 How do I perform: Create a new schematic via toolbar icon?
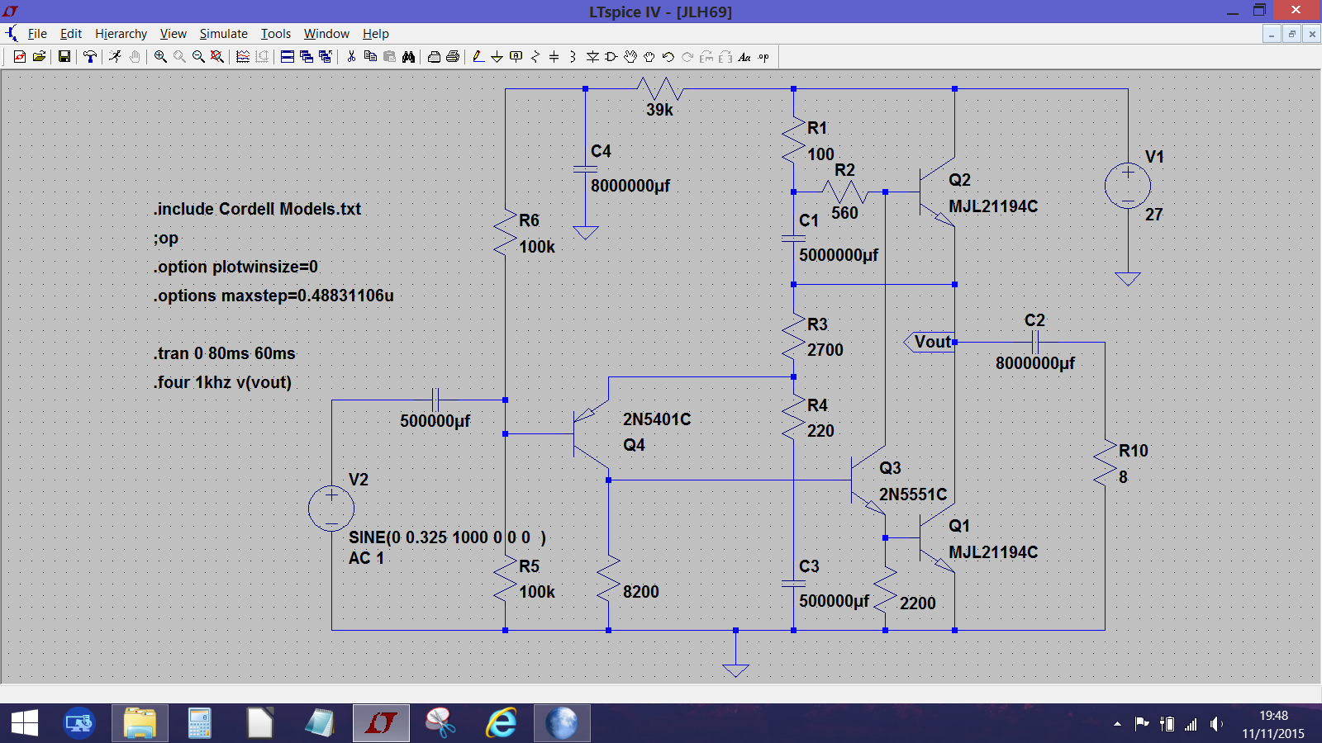click(x=20, y=57)
